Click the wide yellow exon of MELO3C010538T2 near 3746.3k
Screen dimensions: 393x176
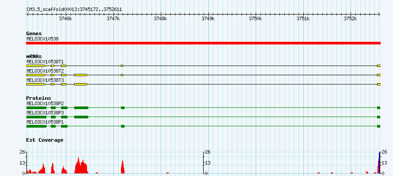pyautogui.click(x=81, y=75)
